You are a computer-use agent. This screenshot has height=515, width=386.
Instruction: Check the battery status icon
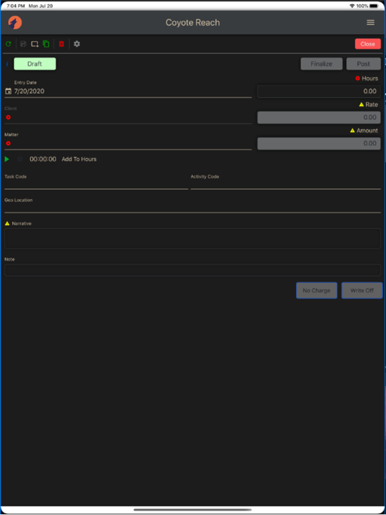pos(375,6)
